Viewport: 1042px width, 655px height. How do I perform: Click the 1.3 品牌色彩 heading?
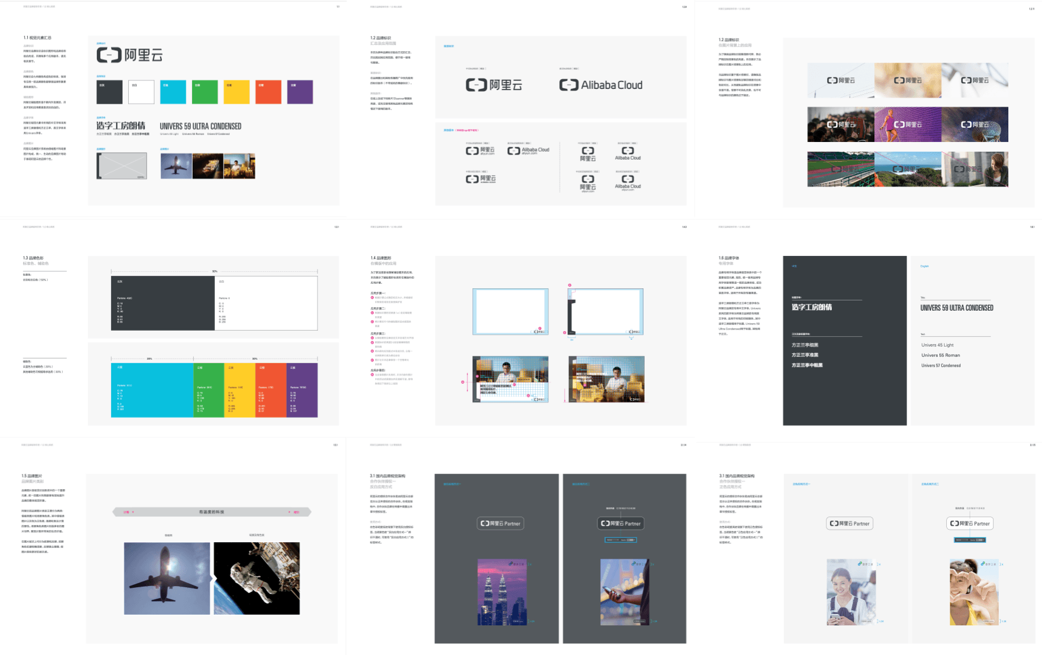33,258
